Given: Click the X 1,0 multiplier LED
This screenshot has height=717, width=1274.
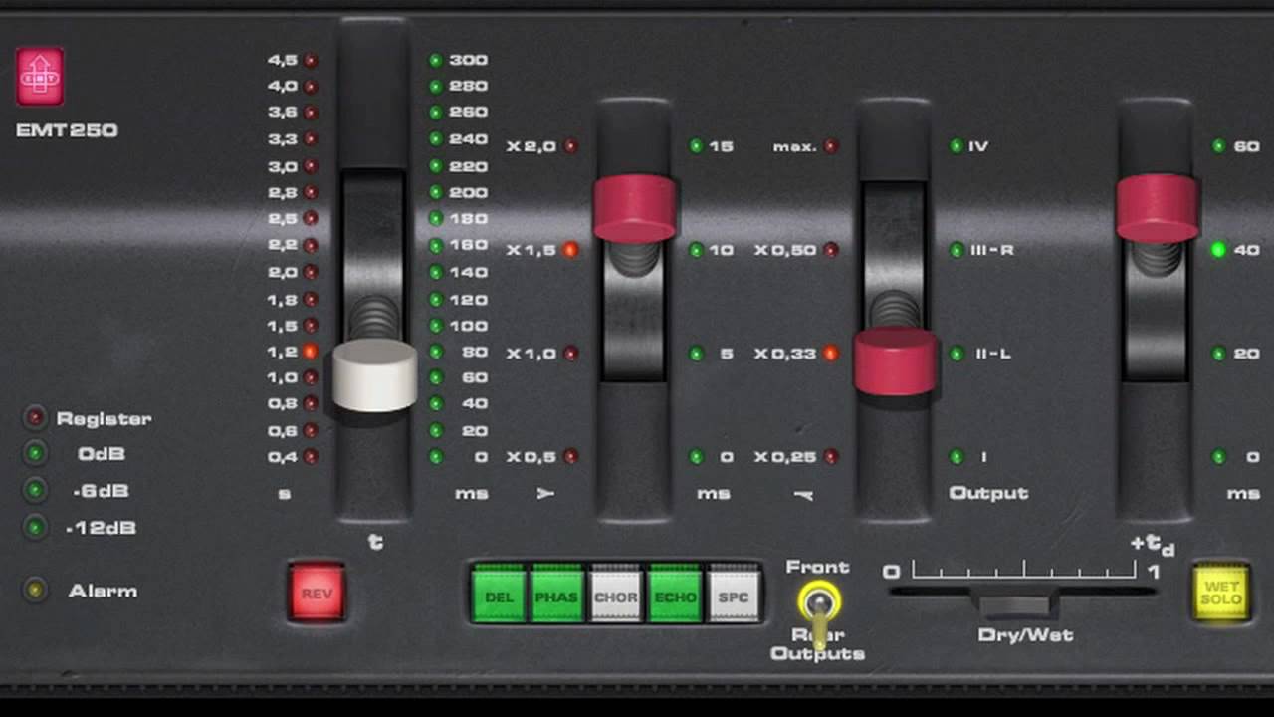Looking at the screenshot, I should click(571, 354).
